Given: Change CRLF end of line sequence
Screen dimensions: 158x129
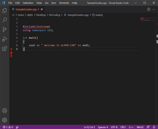Looking at the screenshot, I should [123, 127].
